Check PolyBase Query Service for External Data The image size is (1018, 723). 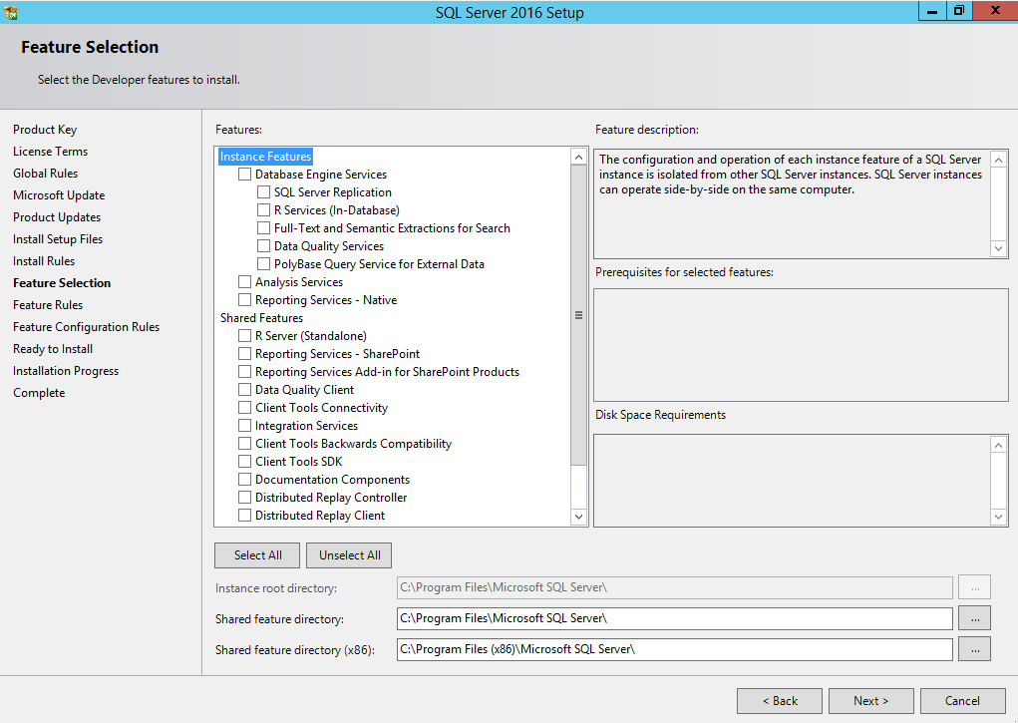click(263, 263)
